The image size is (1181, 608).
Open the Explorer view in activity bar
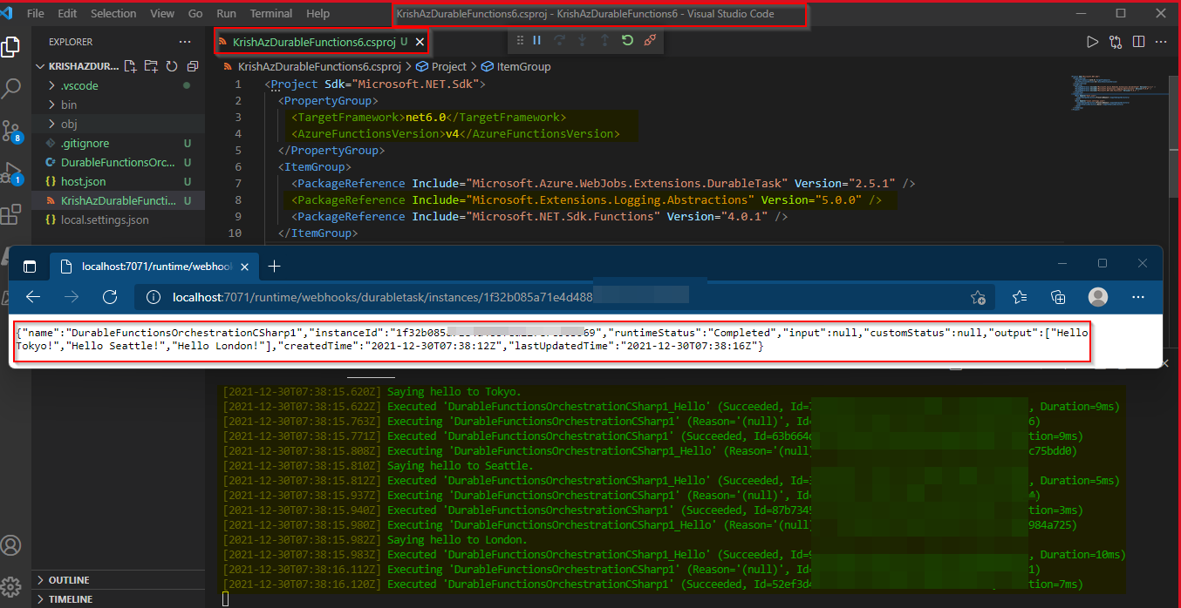11,46
